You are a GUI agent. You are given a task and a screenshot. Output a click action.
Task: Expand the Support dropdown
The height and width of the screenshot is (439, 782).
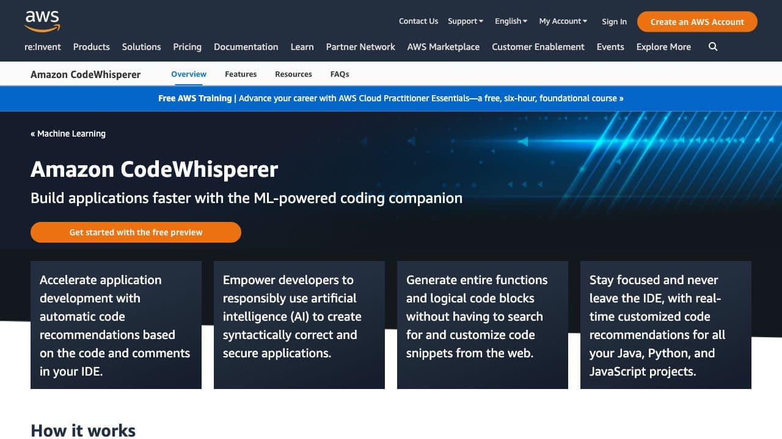[465, 21]
